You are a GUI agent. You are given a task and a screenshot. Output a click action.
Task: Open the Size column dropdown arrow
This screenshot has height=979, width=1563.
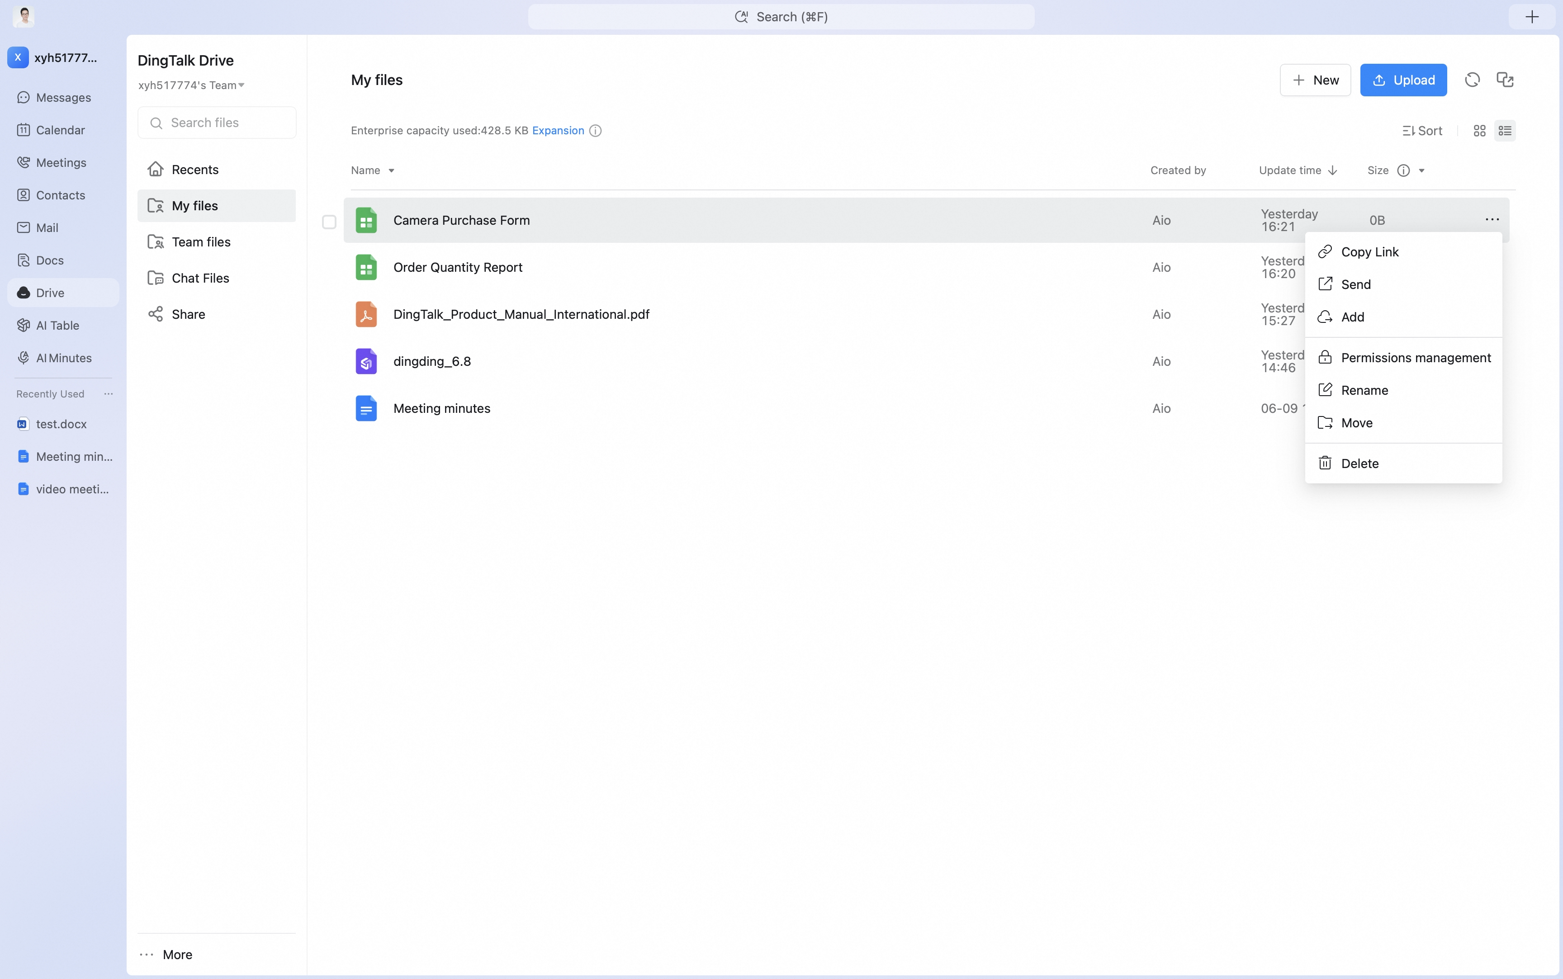(x=1421, y=171)
